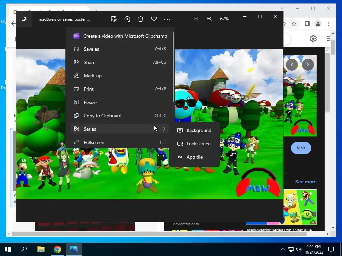Bookmark this page with the star icon
342x256 pixels.
[294, 24]
